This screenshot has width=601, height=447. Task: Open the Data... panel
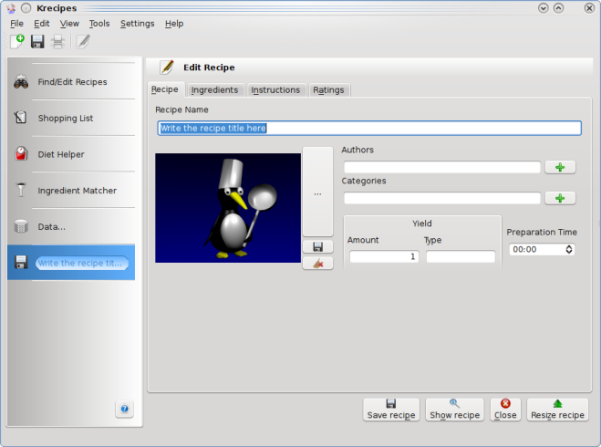pos(71,226)
